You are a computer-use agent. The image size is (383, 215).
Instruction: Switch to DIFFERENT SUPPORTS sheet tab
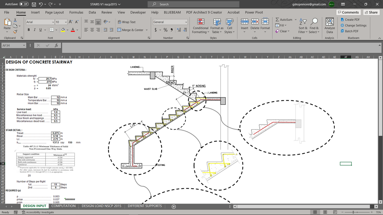[x=145, y=206]
